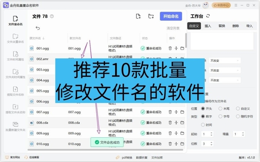Open 文件时间属性 sidebar tool

16,56
